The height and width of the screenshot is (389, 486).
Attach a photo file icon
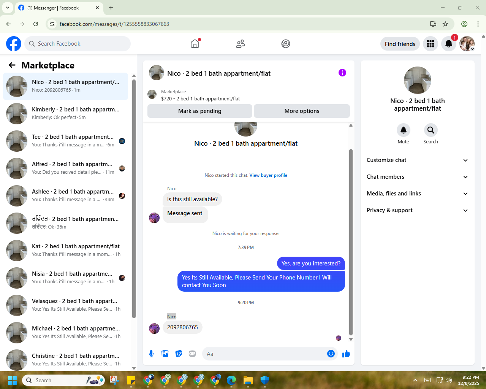165,354
